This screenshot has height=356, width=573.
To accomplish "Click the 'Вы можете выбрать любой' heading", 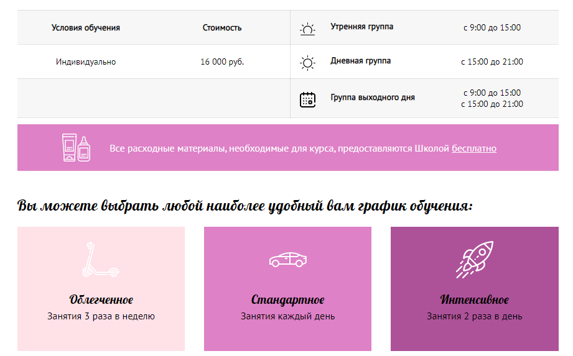I will (x=245, y=206).
